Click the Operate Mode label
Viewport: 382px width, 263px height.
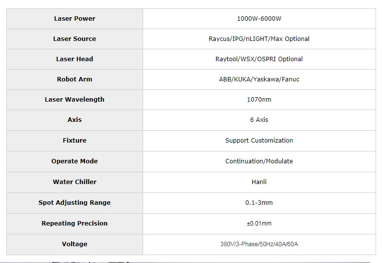point(75,161)
